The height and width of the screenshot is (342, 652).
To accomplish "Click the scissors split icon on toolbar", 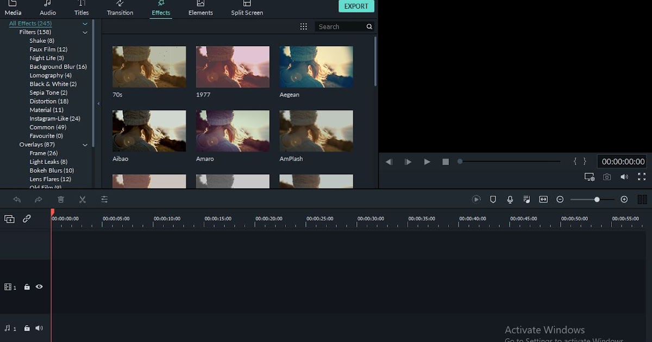I will pyautogui.click(x=83, y=199).
